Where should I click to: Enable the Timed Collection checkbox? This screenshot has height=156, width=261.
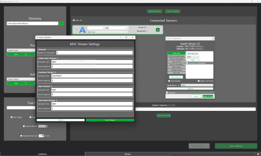pyautogui.click(x=24, y=126)
